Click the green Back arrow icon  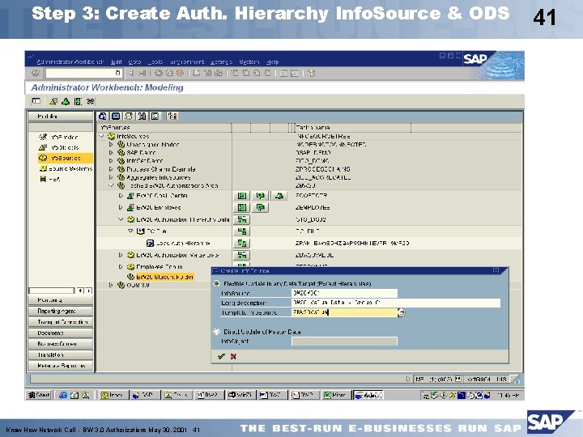pyautogui.click(x=159, y=73)
